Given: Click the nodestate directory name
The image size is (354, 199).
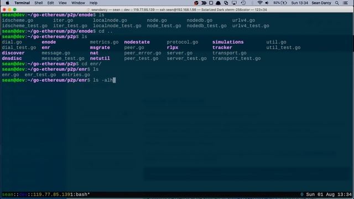Looking at the screenshot, I should [x=137, y=42].
